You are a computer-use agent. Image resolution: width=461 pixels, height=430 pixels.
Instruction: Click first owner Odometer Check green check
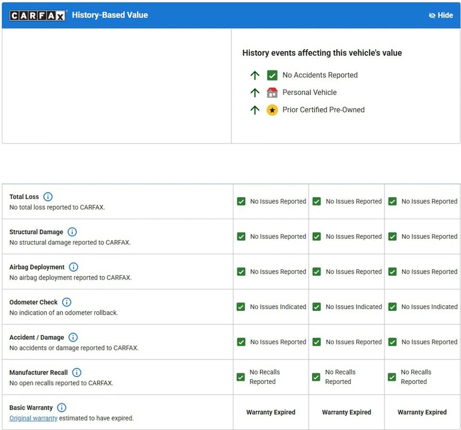pyautogui.click(x=241, y=307)
